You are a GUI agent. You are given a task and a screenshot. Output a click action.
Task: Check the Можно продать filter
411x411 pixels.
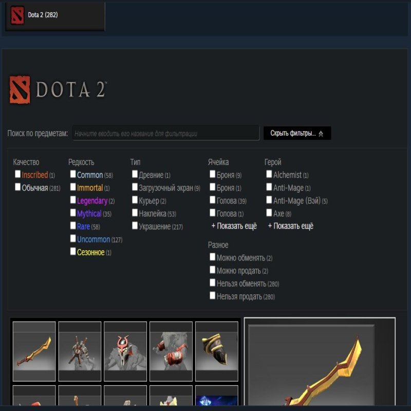point(213,270)
